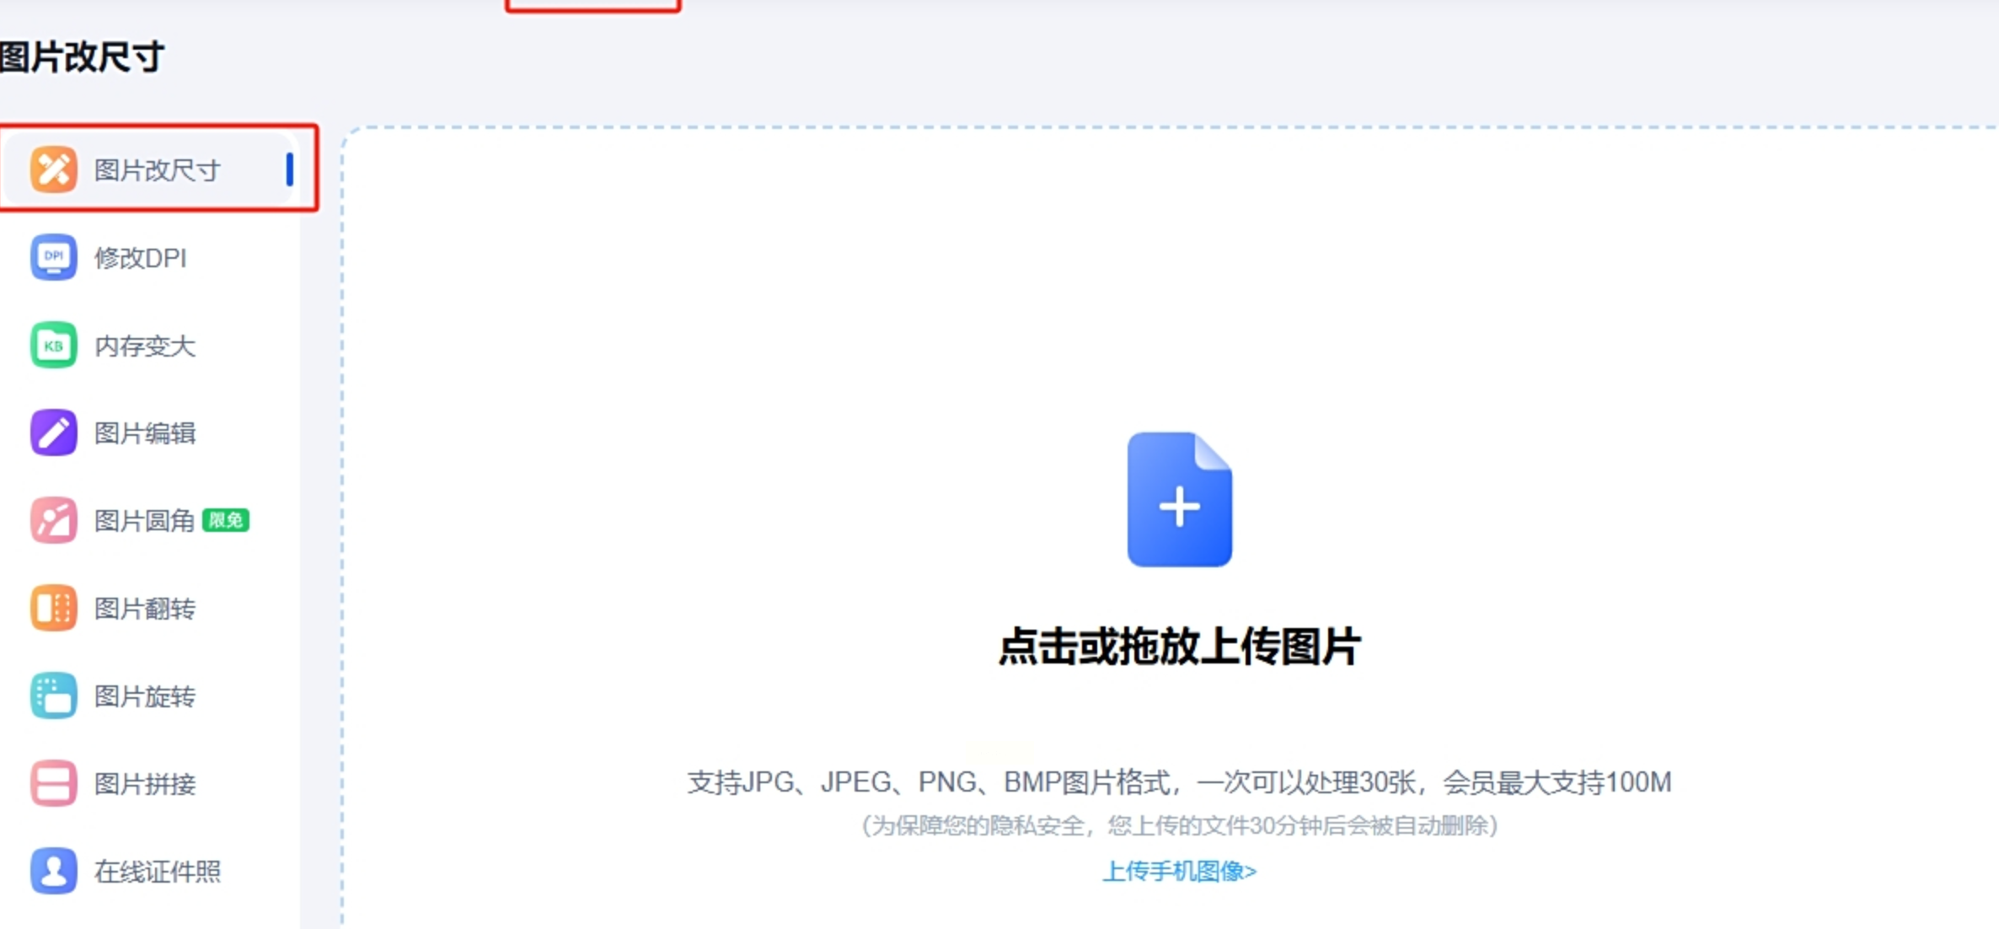Click the orange 图片改尺寸 resize icon
The width and height of the screenshot is (1999, 929).
click(53, 169)
